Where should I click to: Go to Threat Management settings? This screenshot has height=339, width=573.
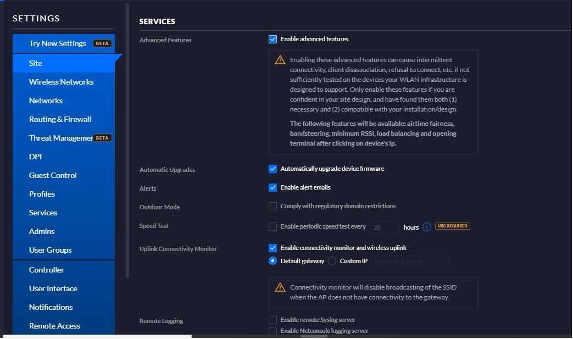pos(60,138)
